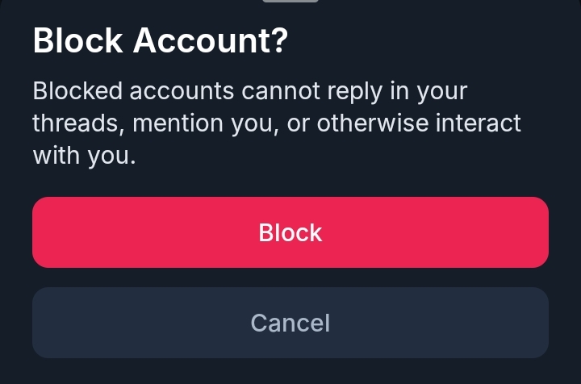The height and width of the screenshot is (384, 581).
Task: Select the "Block" label on red button
Action: click(290, 232)
